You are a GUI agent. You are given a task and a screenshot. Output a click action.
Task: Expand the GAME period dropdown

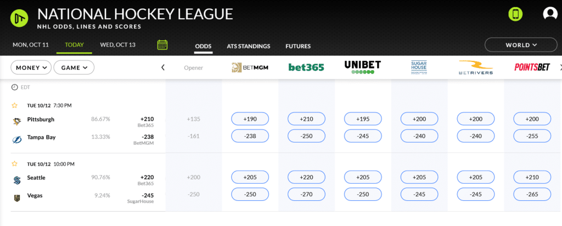[74, 67]
